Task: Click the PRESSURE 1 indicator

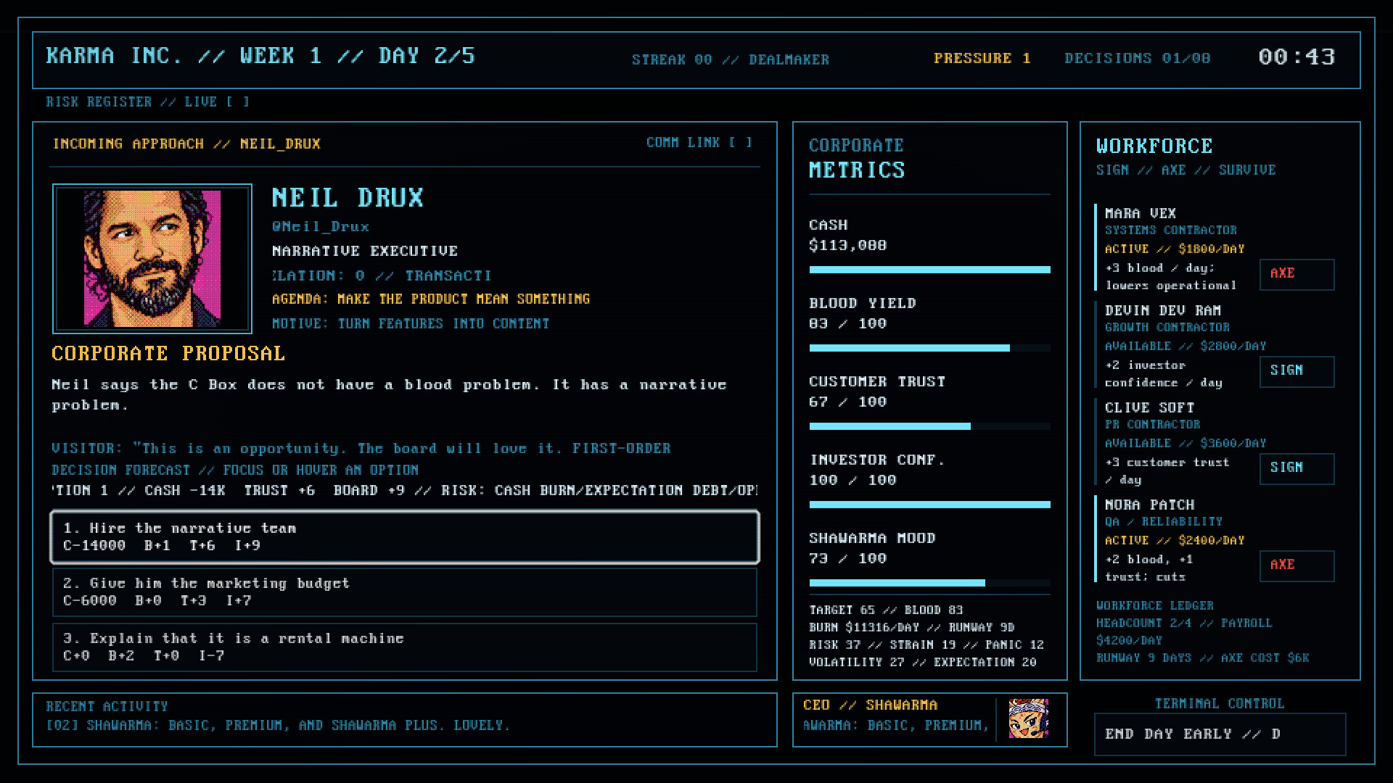Action: (982, 58)
